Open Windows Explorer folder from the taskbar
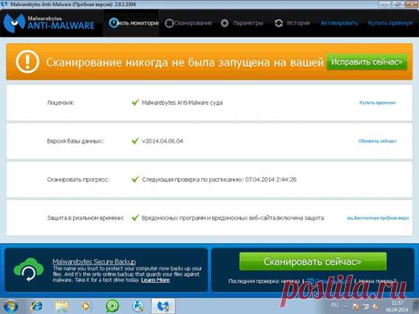This screenshot has width=419, height=314. pos(62,306)
